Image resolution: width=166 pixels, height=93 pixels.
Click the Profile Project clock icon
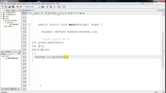(x=64, y=7)
